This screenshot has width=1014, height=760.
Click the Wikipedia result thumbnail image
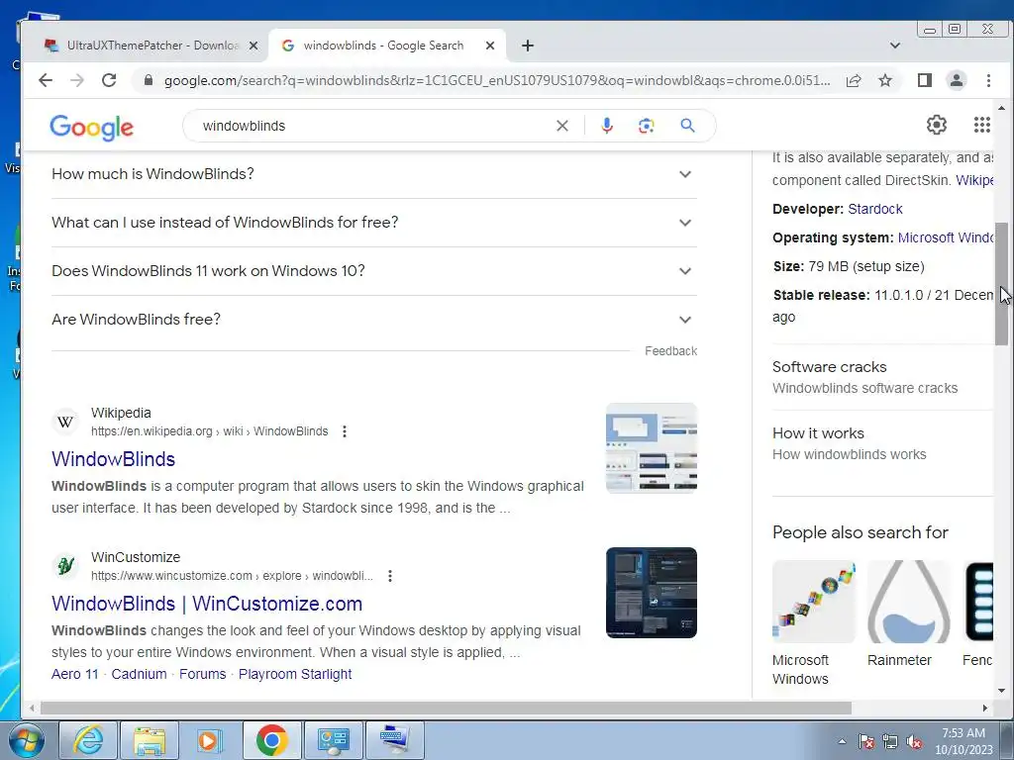pyautogui.click(x=652, y=448)
